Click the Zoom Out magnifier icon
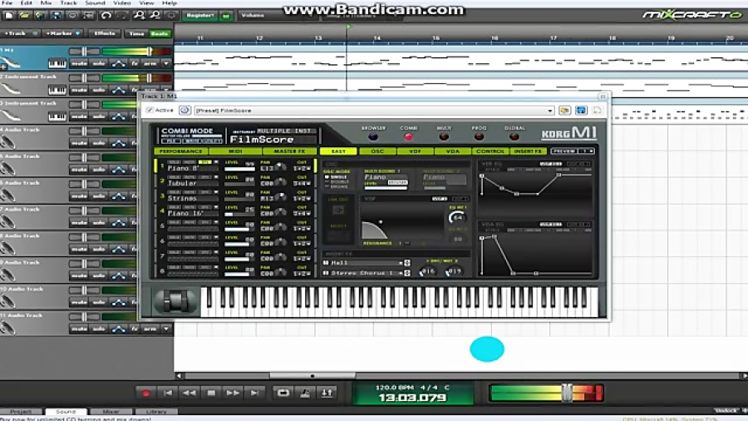 pos(155,15)
